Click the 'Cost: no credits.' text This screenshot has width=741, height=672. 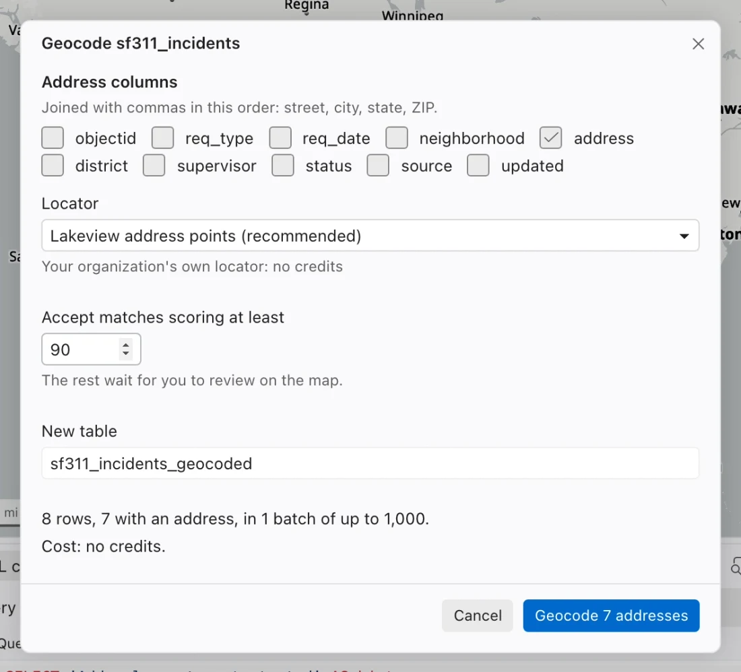(x=104, y=546)
